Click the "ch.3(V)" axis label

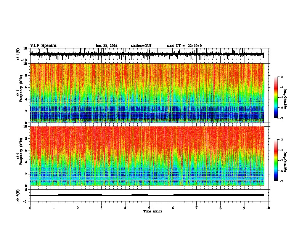click(x=18, y=196)
